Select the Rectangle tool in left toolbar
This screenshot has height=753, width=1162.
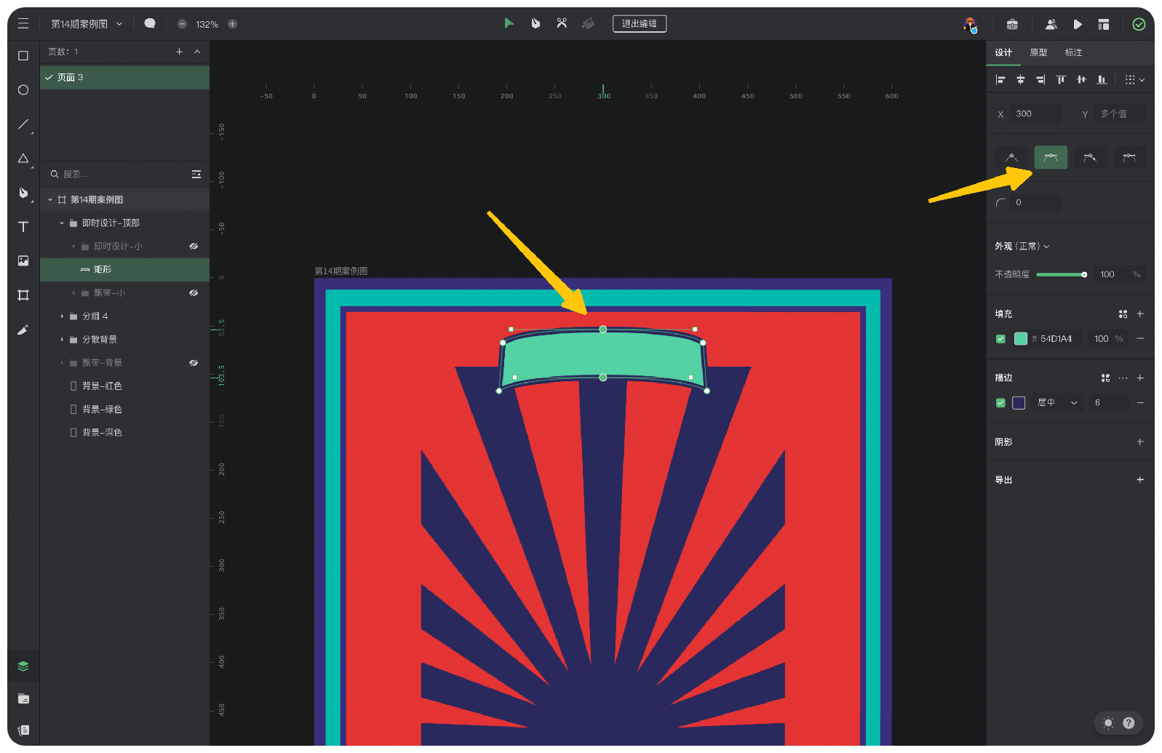pos(23,56)
